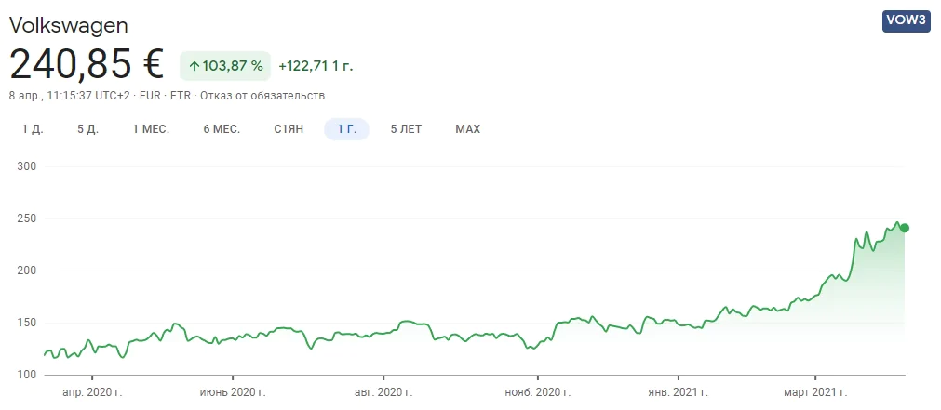
Task: Click the авг. 2020 г. axis label
Action: pos(383,392)
